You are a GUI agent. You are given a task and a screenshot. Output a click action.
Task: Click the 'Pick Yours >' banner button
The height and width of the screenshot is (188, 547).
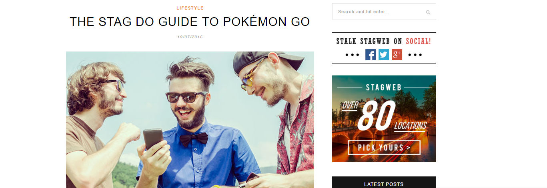point(384,147)
